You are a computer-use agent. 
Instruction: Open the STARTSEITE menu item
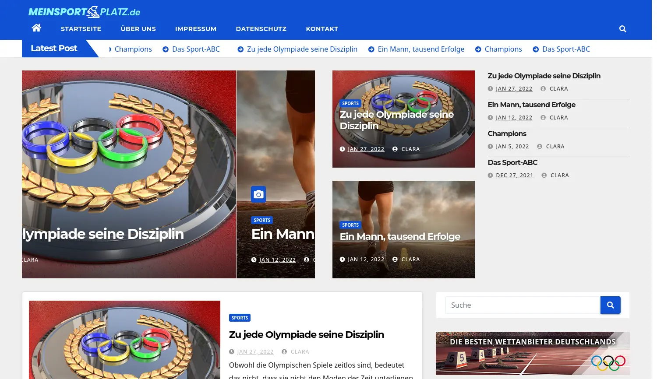(x=81, y=29)
